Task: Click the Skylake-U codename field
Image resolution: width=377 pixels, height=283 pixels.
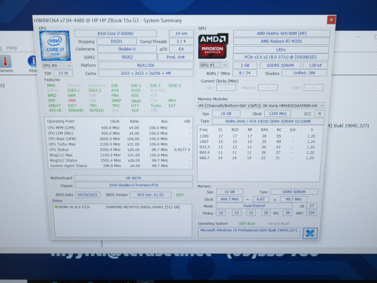Action: [127, 49]
